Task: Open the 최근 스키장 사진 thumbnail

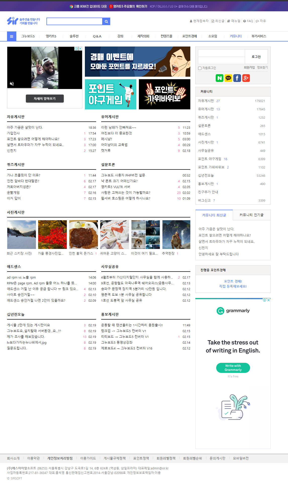Action: (22, 235)
